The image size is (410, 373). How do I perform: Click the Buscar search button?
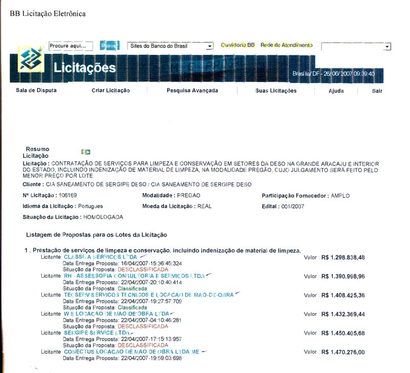click(x=110, y=46)
